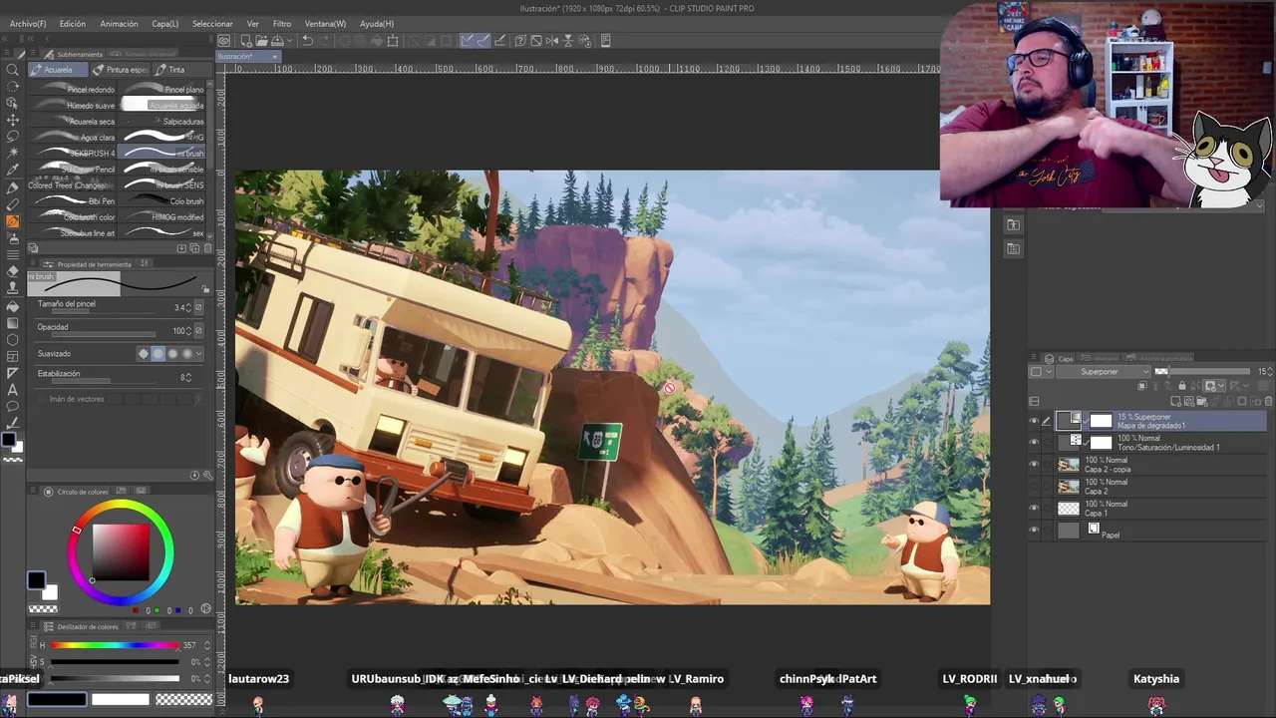Create a new canvas from toolbar
Viewport: 1276px width, 718px height.
coord(245,41)
